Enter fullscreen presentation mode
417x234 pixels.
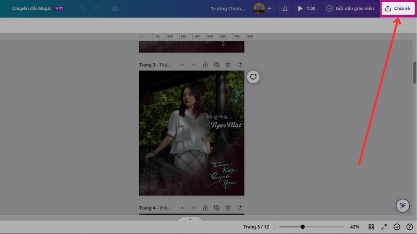click(x=384, y=227)
